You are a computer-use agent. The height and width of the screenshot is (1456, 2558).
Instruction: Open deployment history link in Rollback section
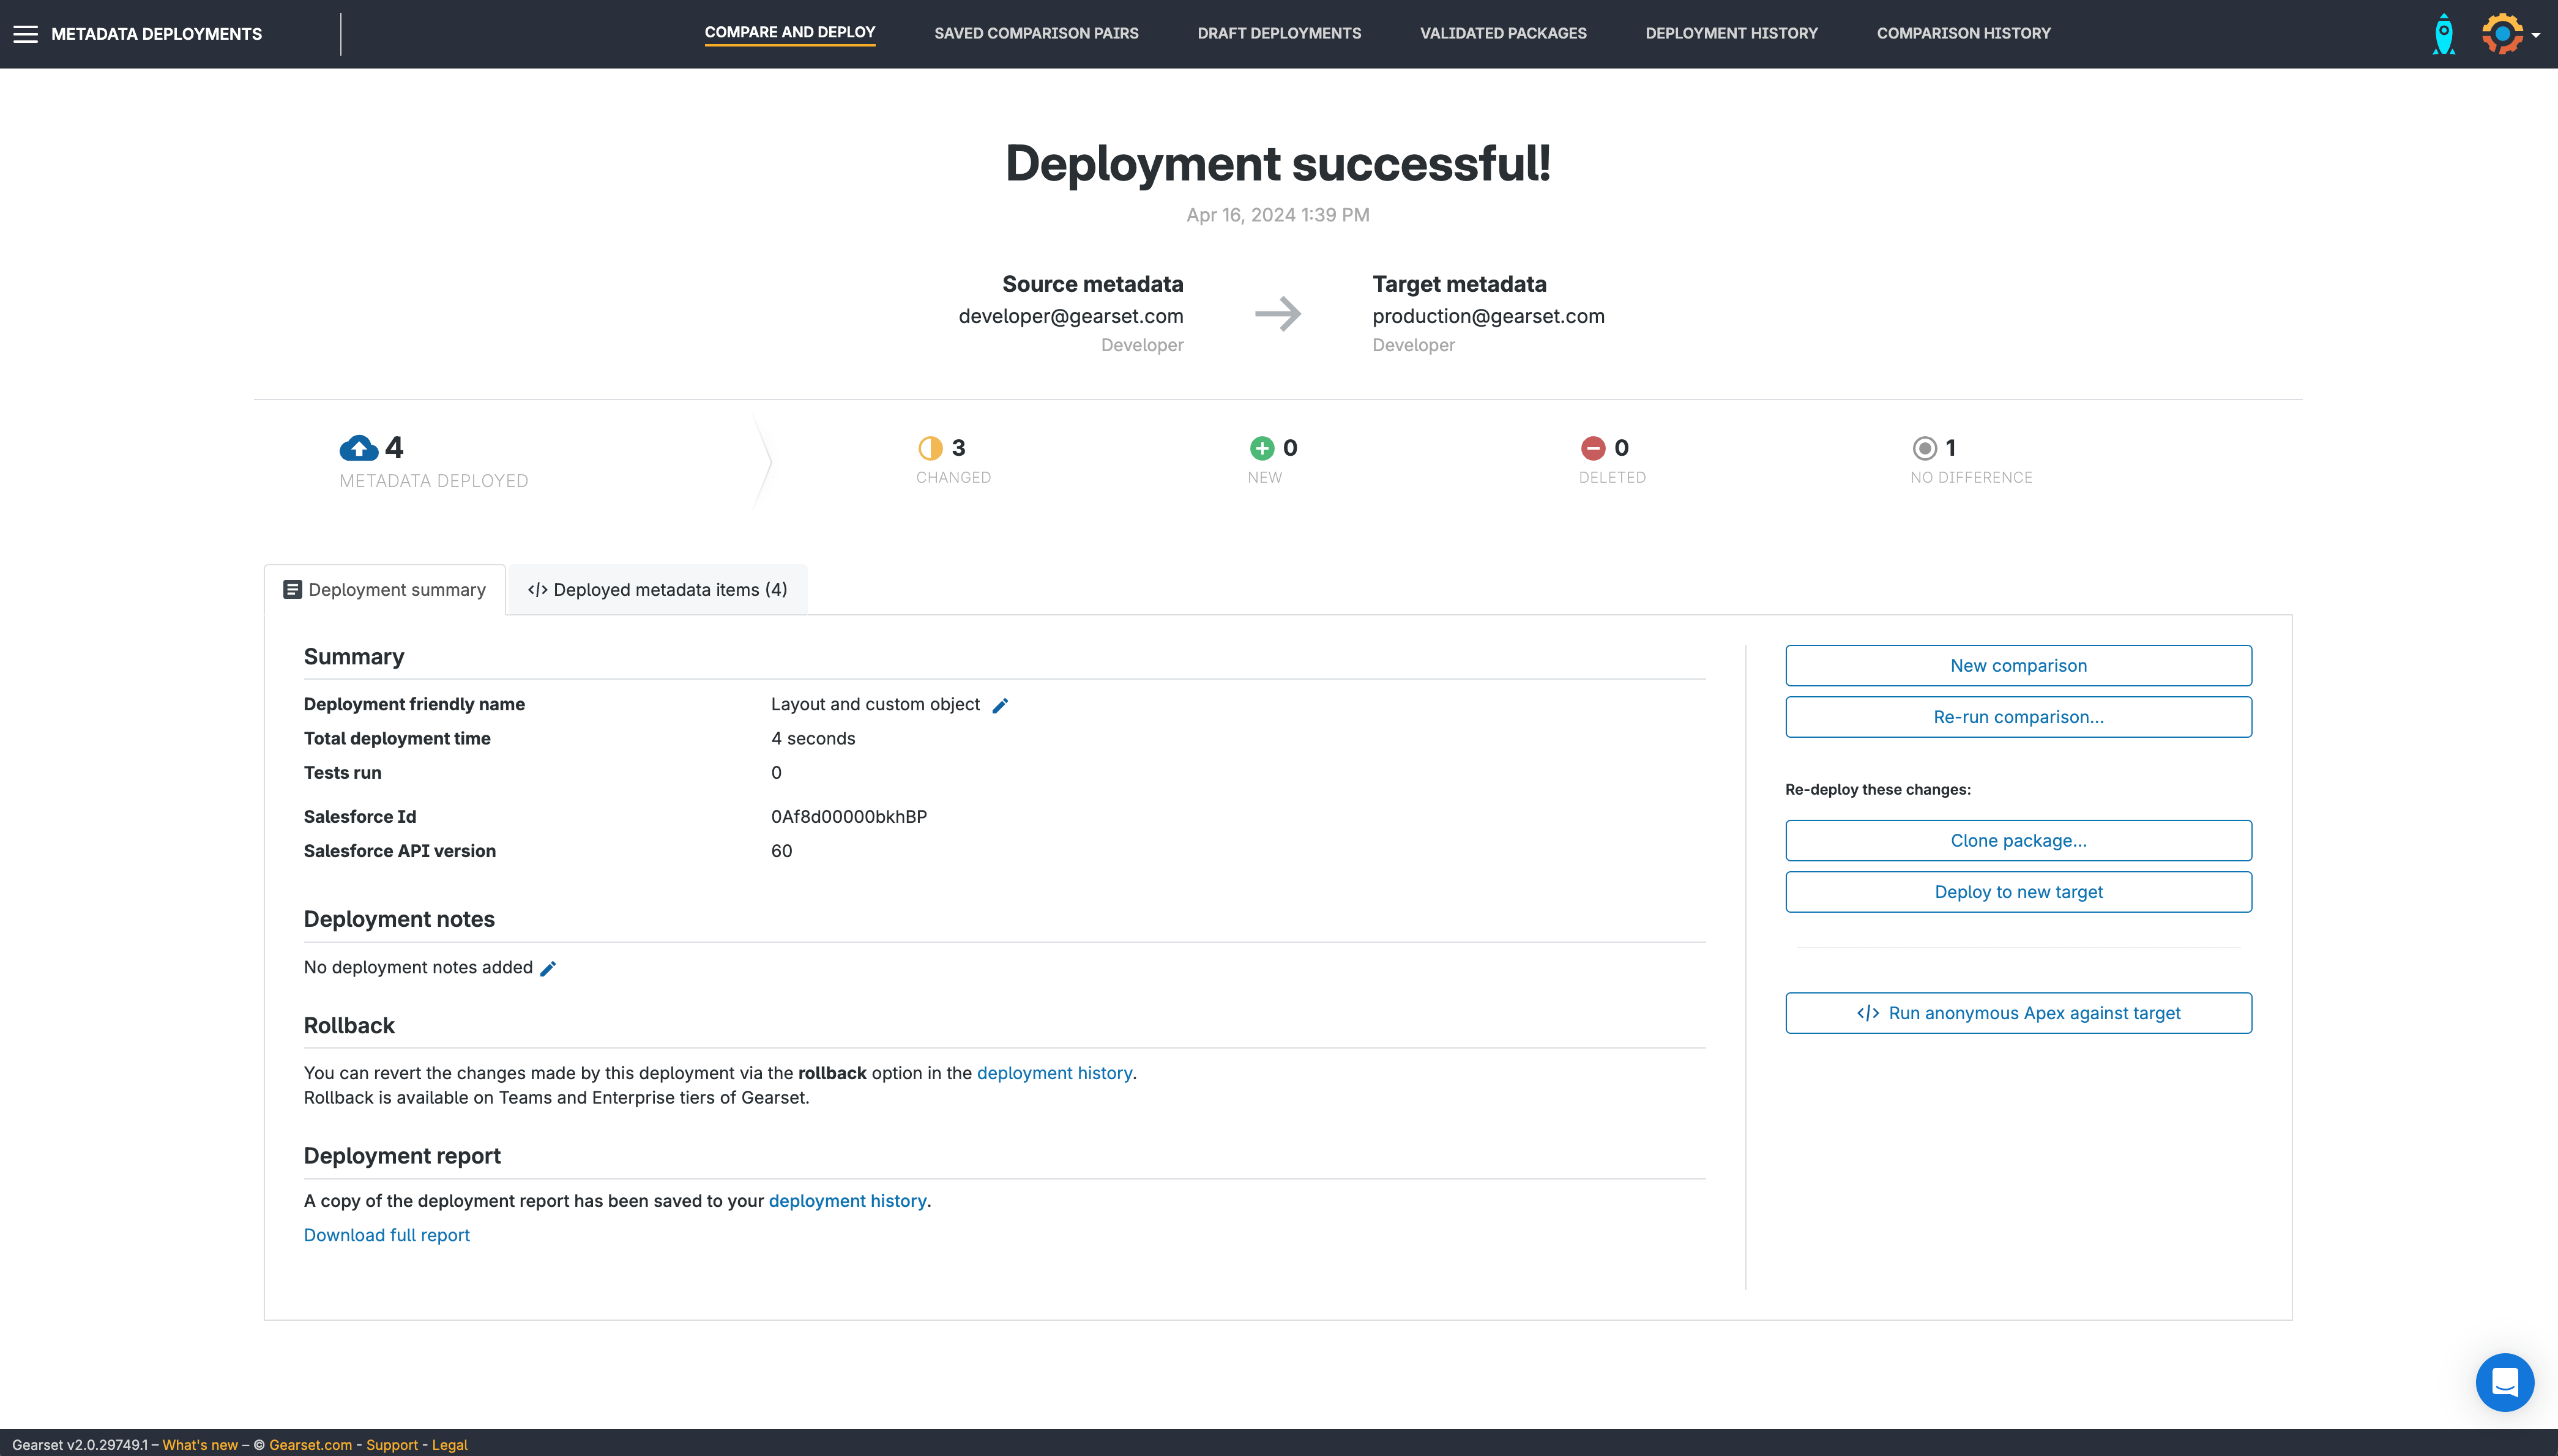click(x=1054, y=1073)
